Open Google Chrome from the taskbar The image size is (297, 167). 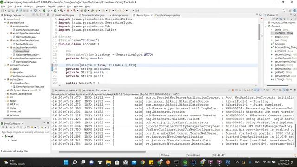click(x=142, y=162)
